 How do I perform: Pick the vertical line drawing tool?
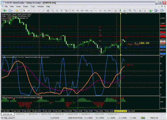point(34,10)
